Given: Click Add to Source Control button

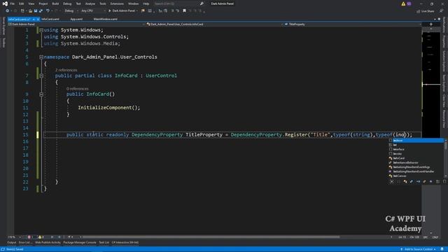Looking at the screenshot, I should tap(419, 249).
